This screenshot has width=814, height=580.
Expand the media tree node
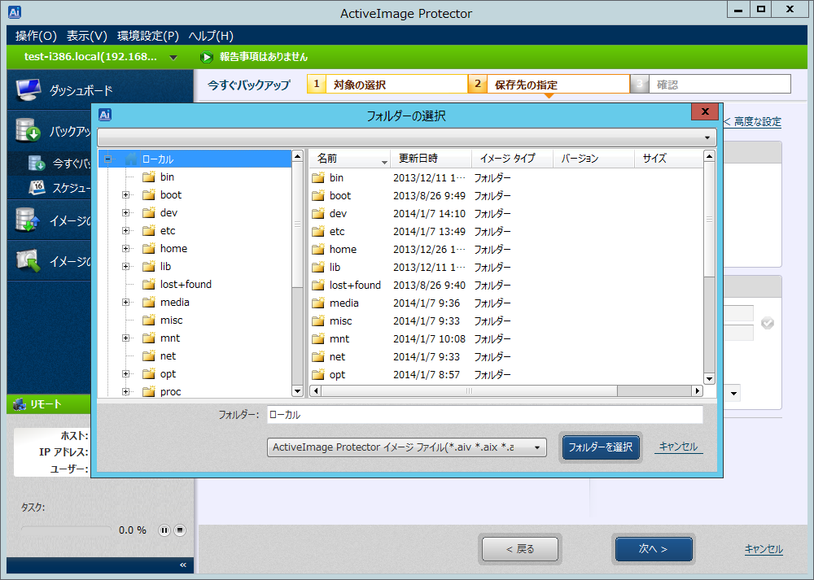tap(125, 303)
